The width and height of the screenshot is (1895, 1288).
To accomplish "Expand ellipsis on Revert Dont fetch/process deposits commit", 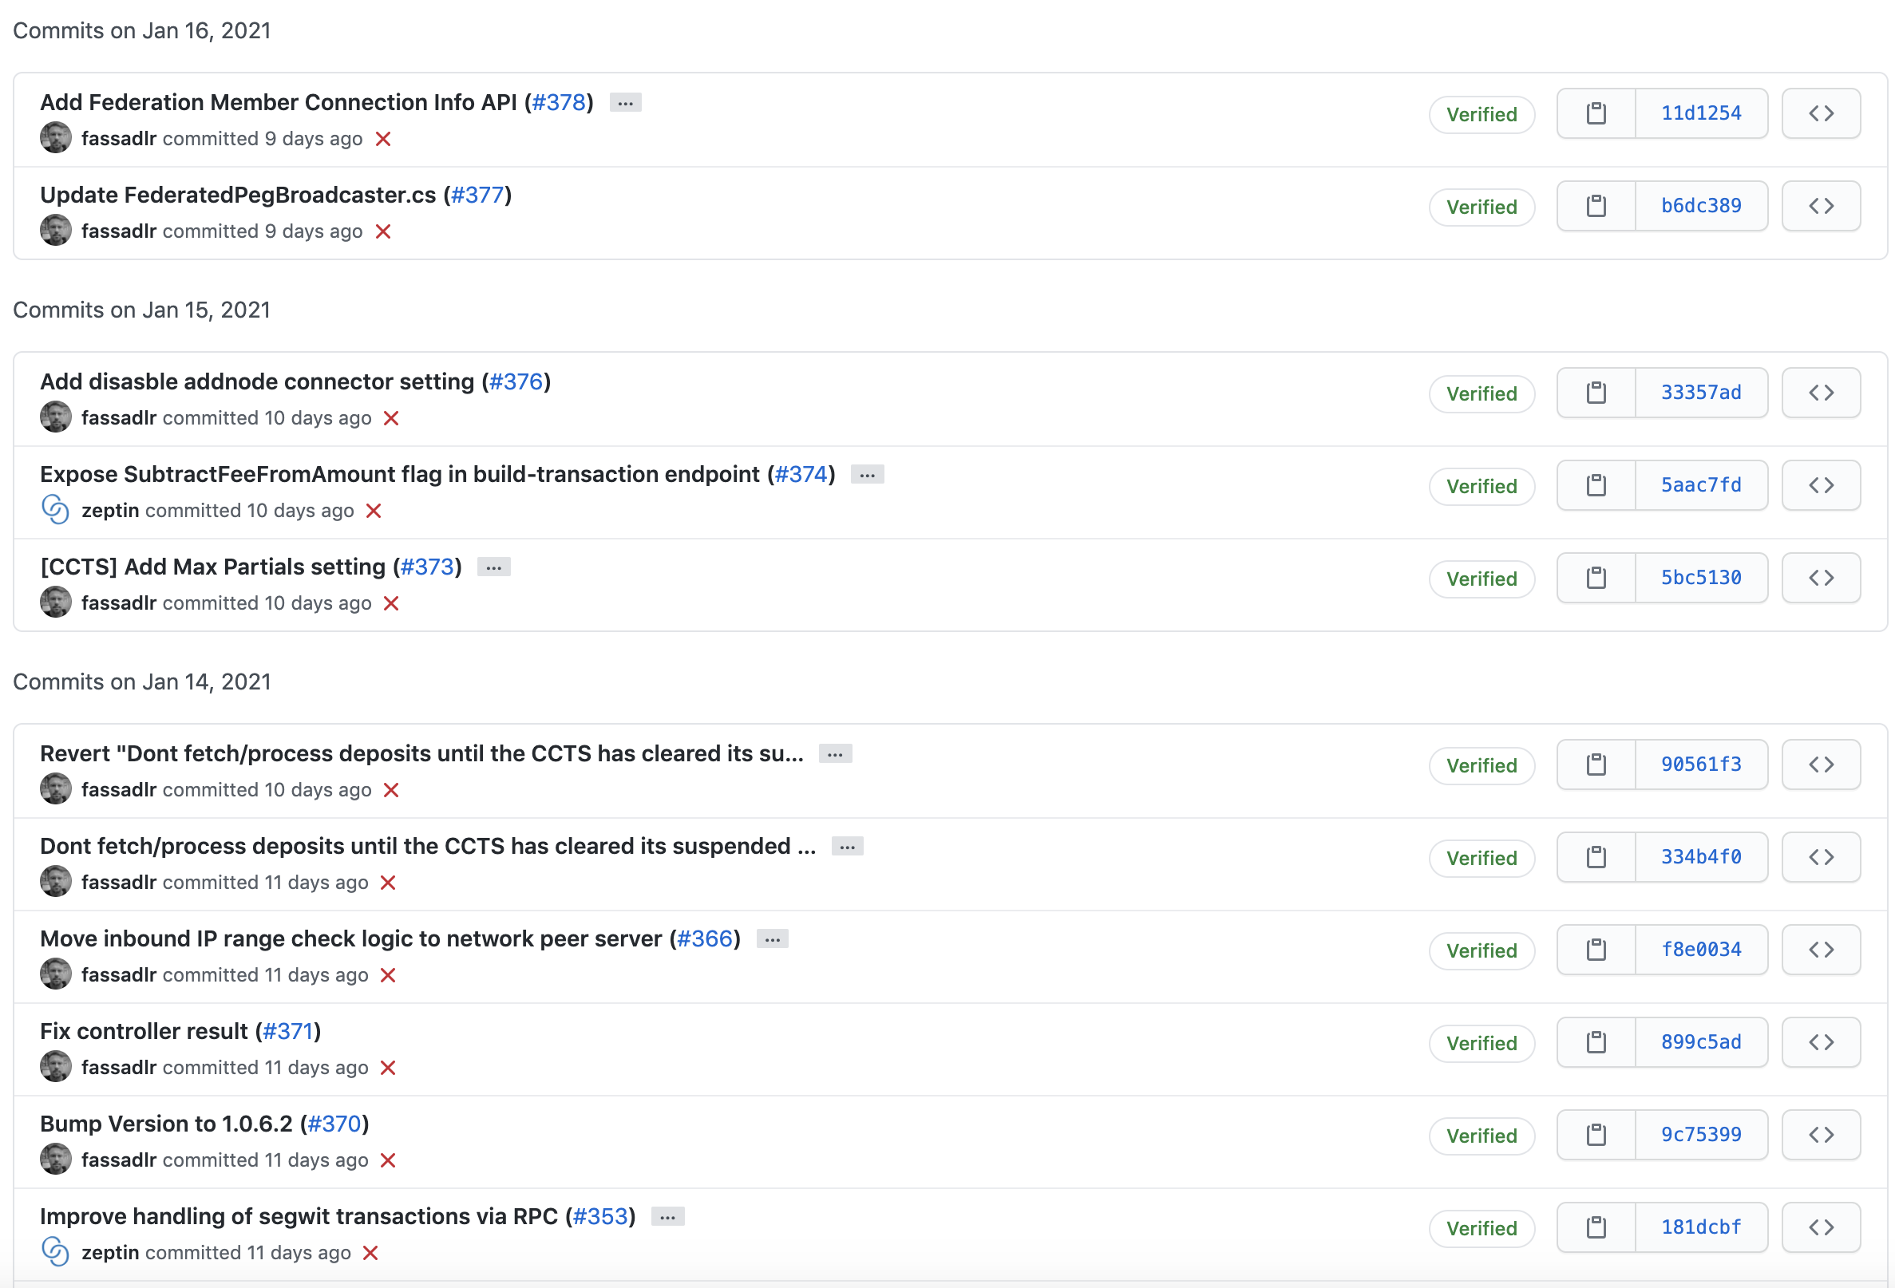I will pos(835,754).
